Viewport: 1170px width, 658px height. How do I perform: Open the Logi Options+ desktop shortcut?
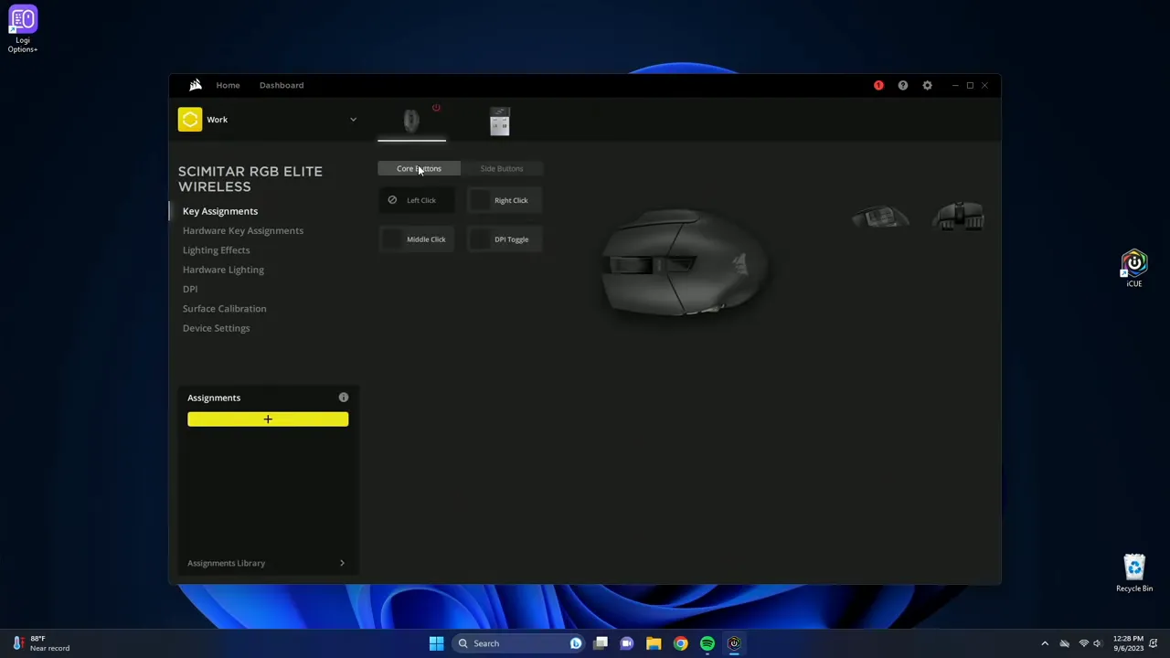23,29
